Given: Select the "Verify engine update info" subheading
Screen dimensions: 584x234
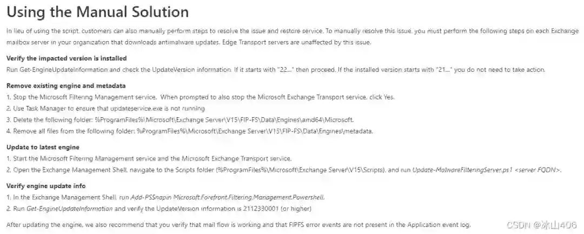Looking at the screenshot, I should (46, 186).
